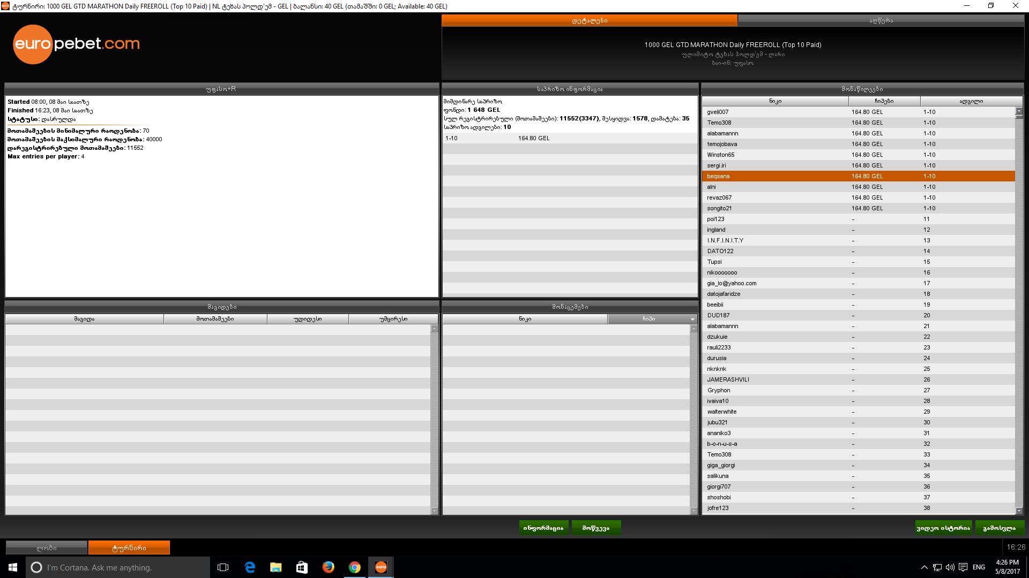Select player gveli007 in participants list

pos(718,112)
